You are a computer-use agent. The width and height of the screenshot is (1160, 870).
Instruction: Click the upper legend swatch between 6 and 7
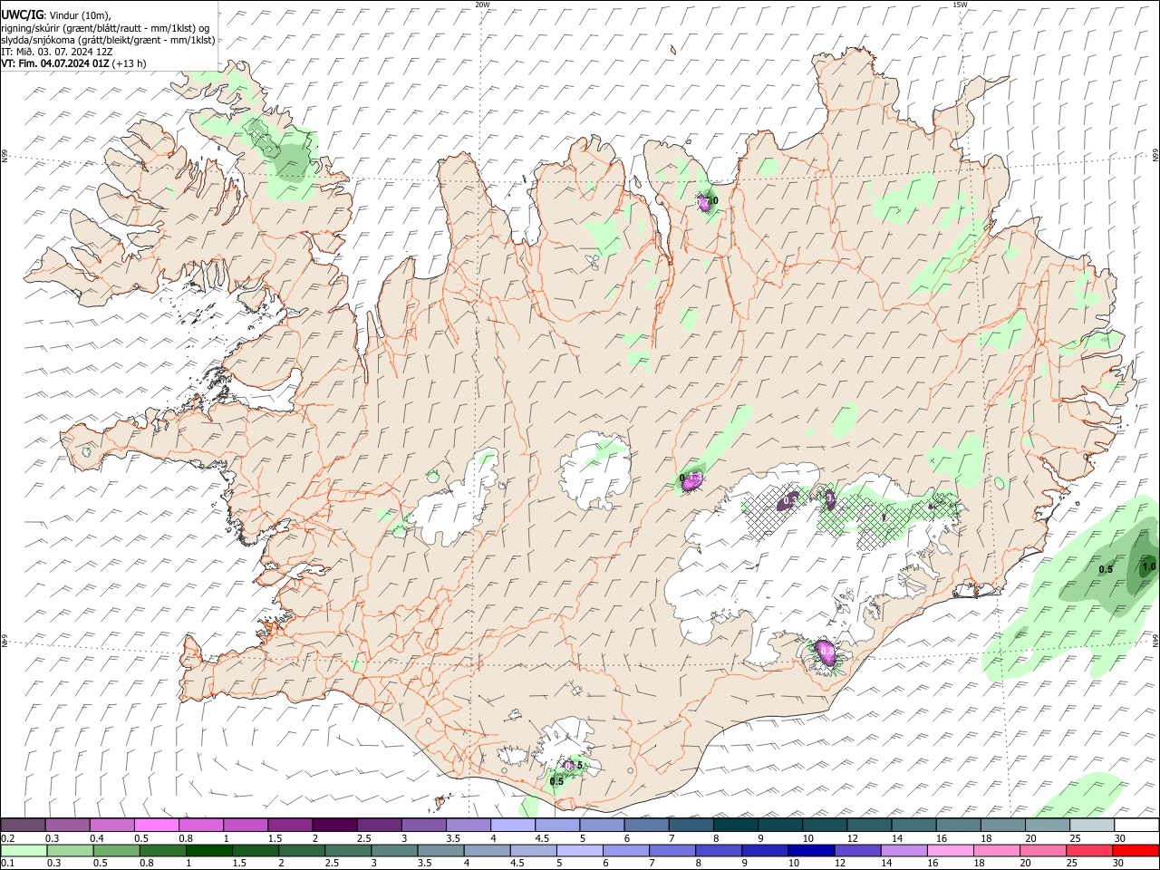click(646, 826)
